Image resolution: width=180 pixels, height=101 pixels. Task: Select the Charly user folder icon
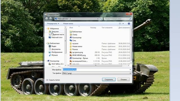click(x=71, y=35)
